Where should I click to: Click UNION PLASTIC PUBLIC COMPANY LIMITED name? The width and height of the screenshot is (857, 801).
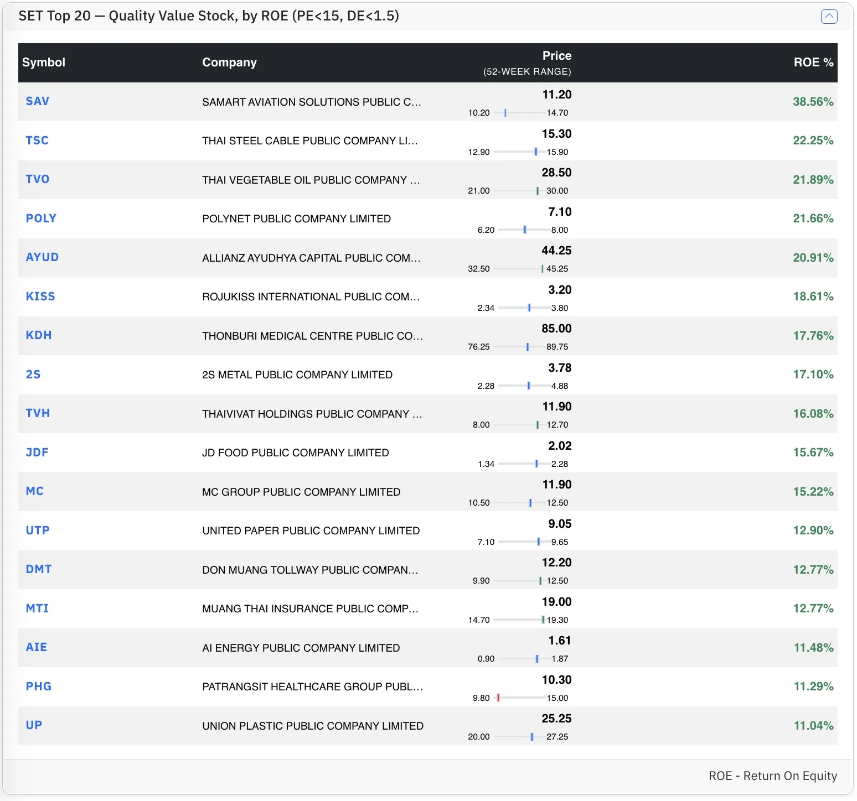[313, 726]
